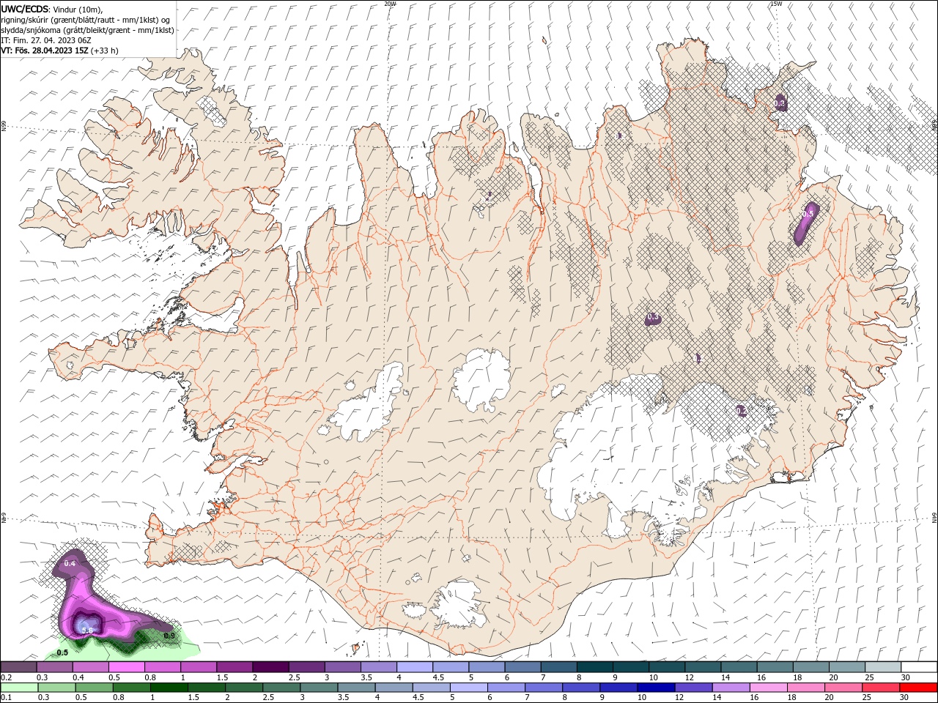
Task: Click the 0.9 value in the dark green area
Action: 169,636
